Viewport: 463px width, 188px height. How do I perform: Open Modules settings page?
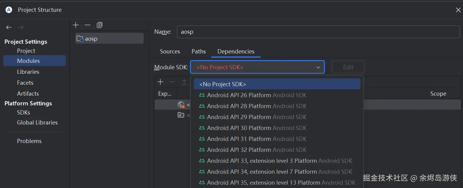pos(35,61)
